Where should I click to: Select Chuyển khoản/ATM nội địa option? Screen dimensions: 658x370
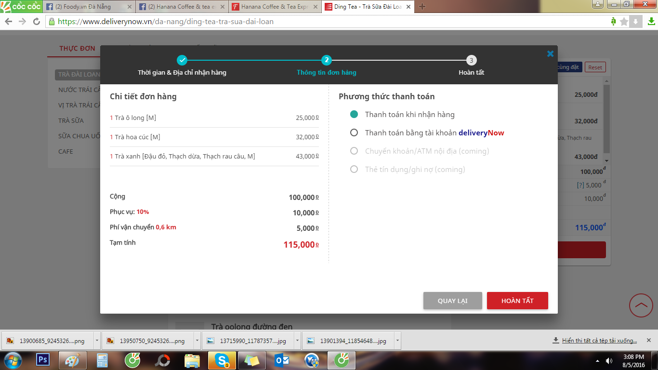tap(354, 151)
